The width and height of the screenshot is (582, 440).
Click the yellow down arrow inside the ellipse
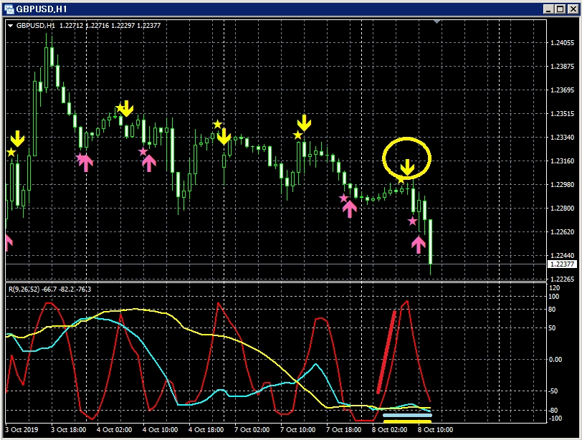[406, 168]
